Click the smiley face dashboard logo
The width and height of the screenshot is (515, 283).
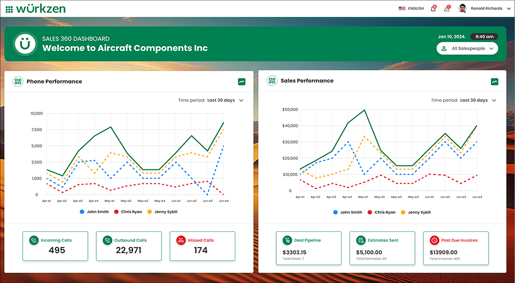(x=25, y=44)
